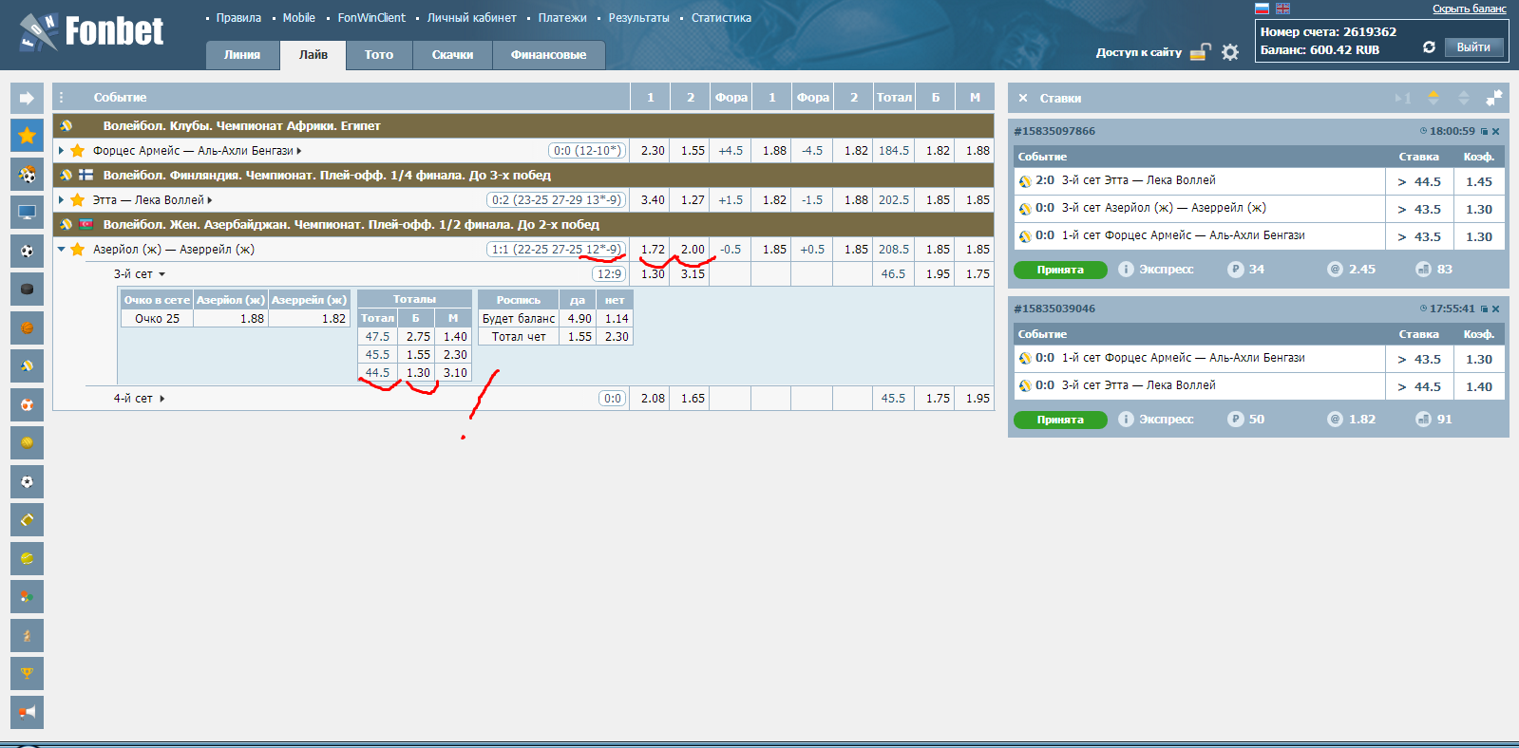
Task: Open the Правила menu link
Action: tap(238, 18)
